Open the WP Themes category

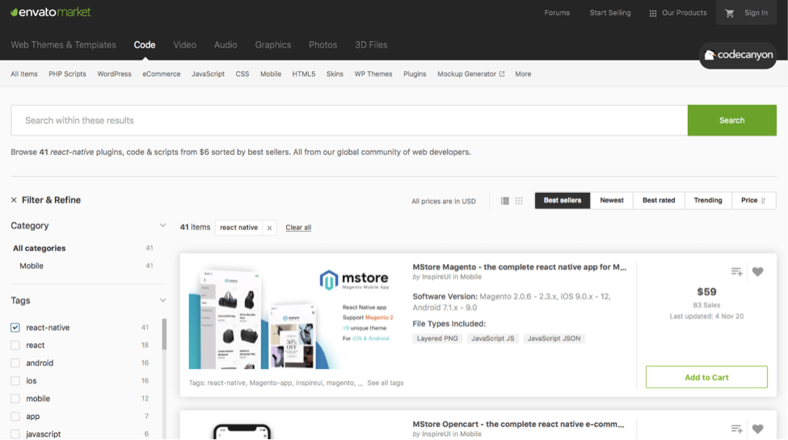pyautogui.click(x=373, y=73)
